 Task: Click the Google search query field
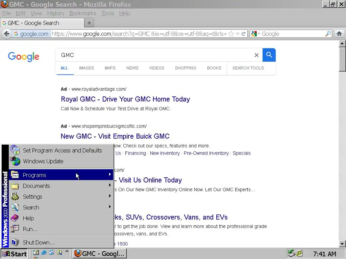154,55
